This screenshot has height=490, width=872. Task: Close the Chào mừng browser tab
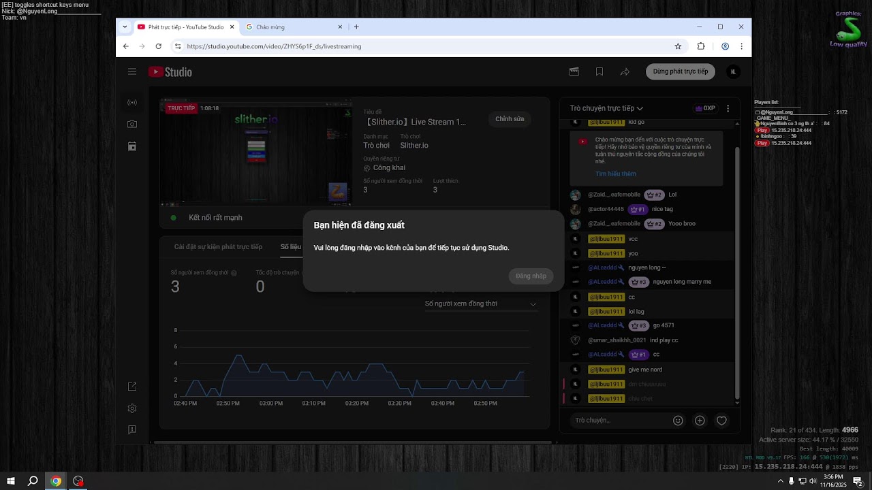click(x=340, y=27)
